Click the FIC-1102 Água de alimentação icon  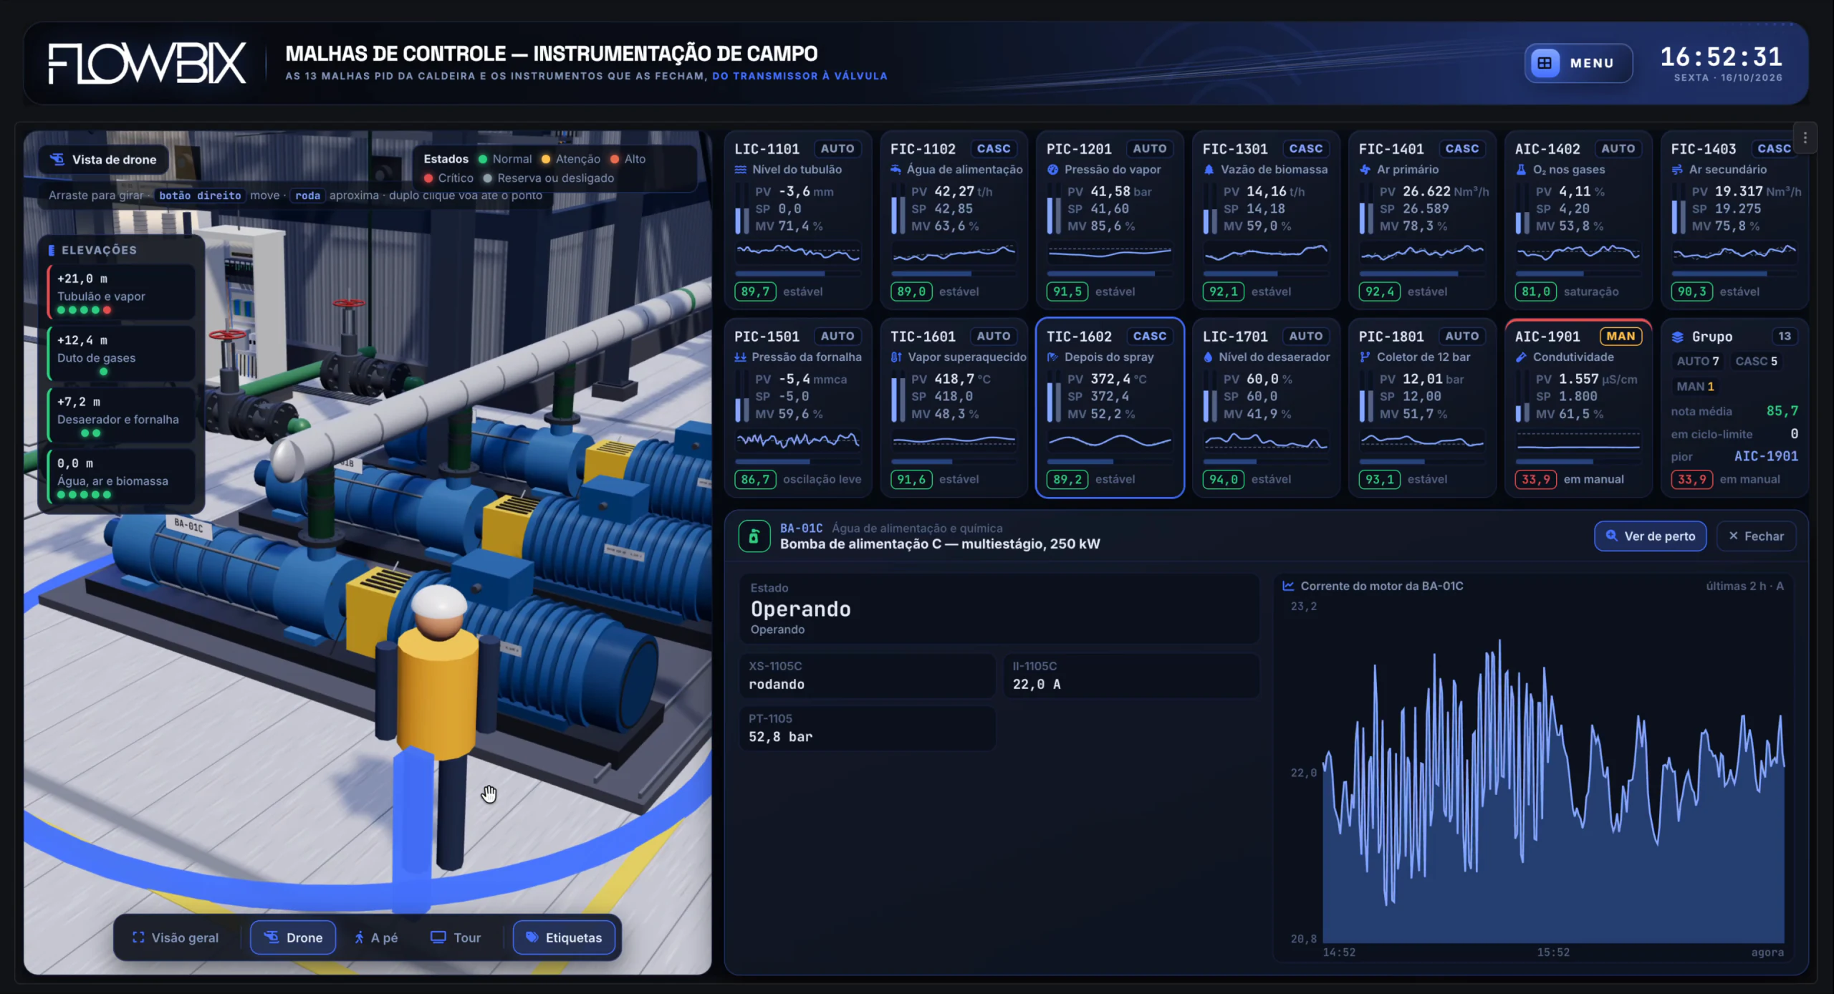(x=896, y=170)
